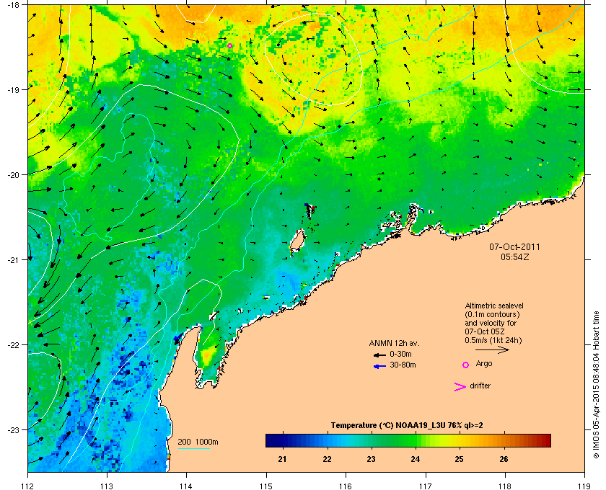Screen dimensions: 606x490
Task: Click the latitude axis label -18
Action: [x=13, y=4]
